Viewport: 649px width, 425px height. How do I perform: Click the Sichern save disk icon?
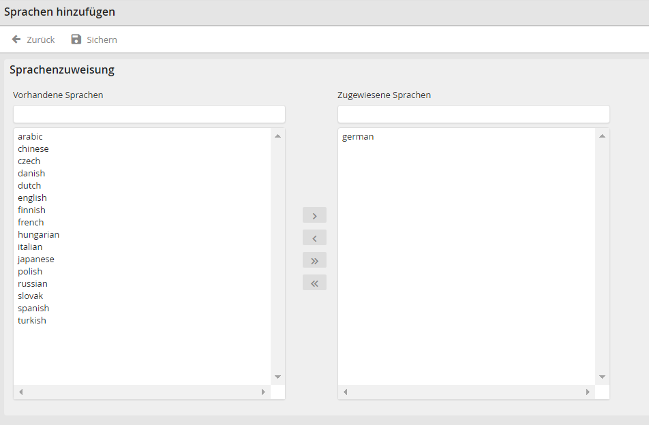(76, 40)
